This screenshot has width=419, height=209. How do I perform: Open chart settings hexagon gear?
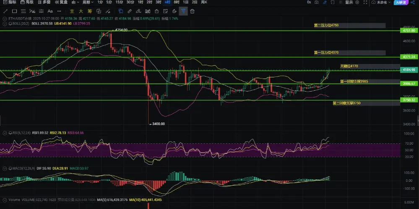[x=357, y=2]
